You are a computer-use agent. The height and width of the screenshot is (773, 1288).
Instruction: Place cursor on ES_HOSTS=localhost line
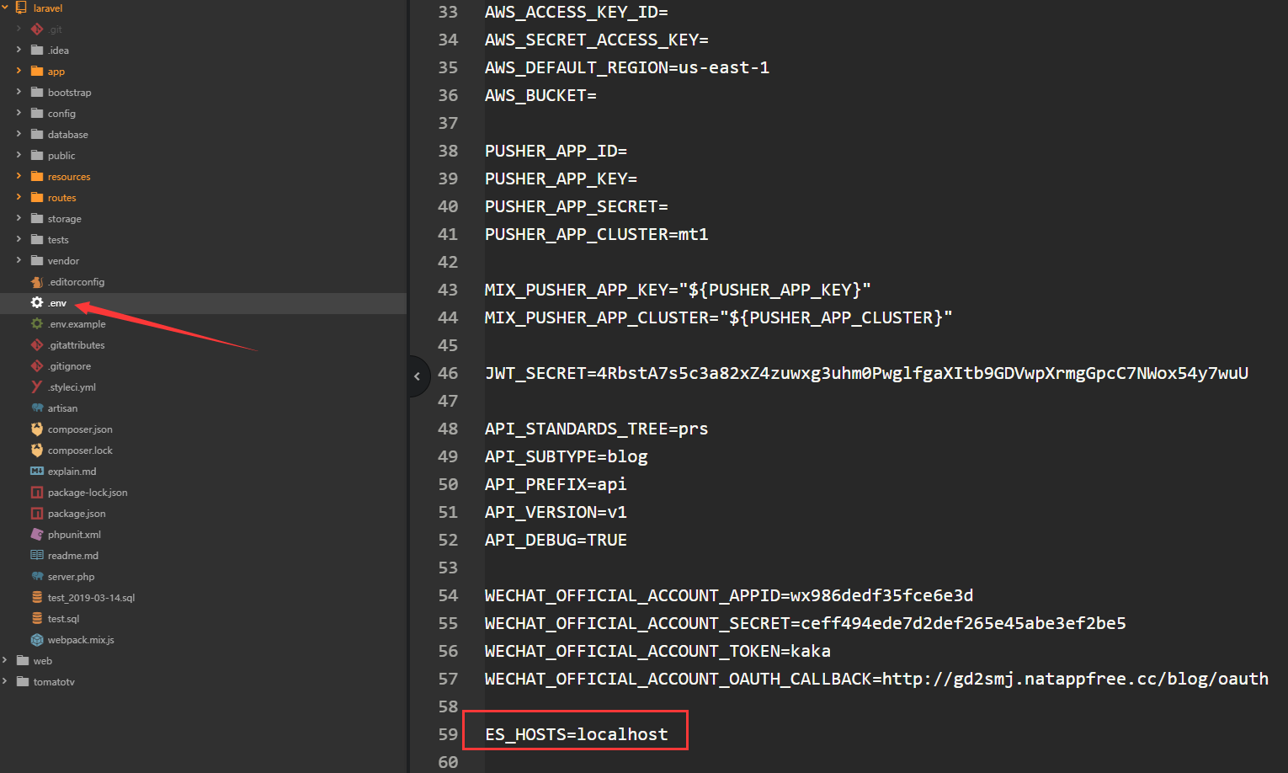[577, 734]
